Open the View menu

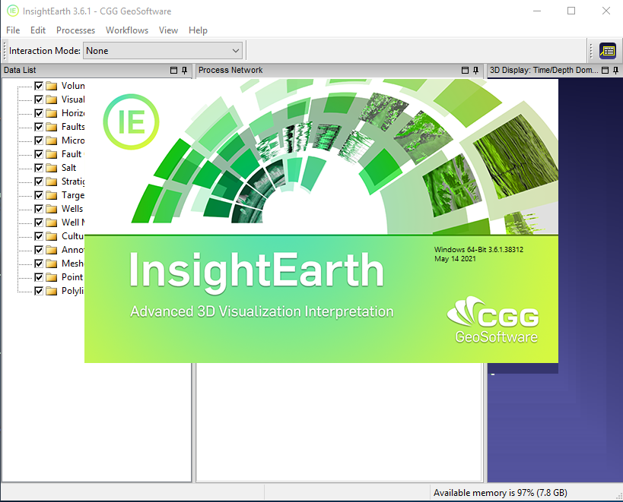(x=168, y=30)
